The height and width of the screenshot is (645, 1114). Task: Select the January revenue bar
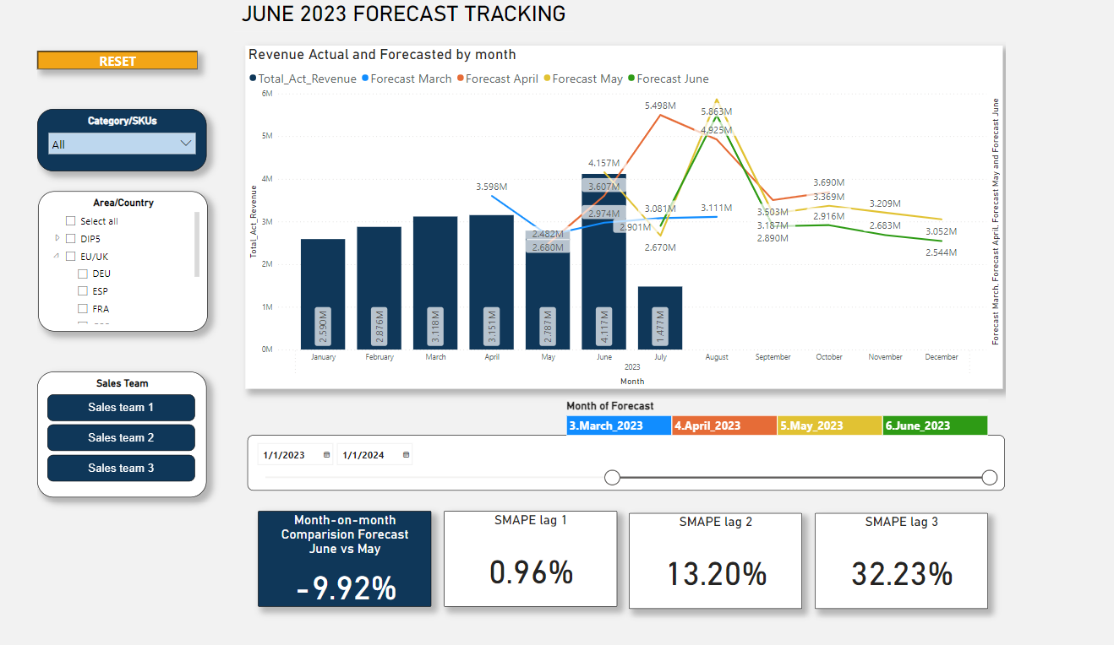323,294
